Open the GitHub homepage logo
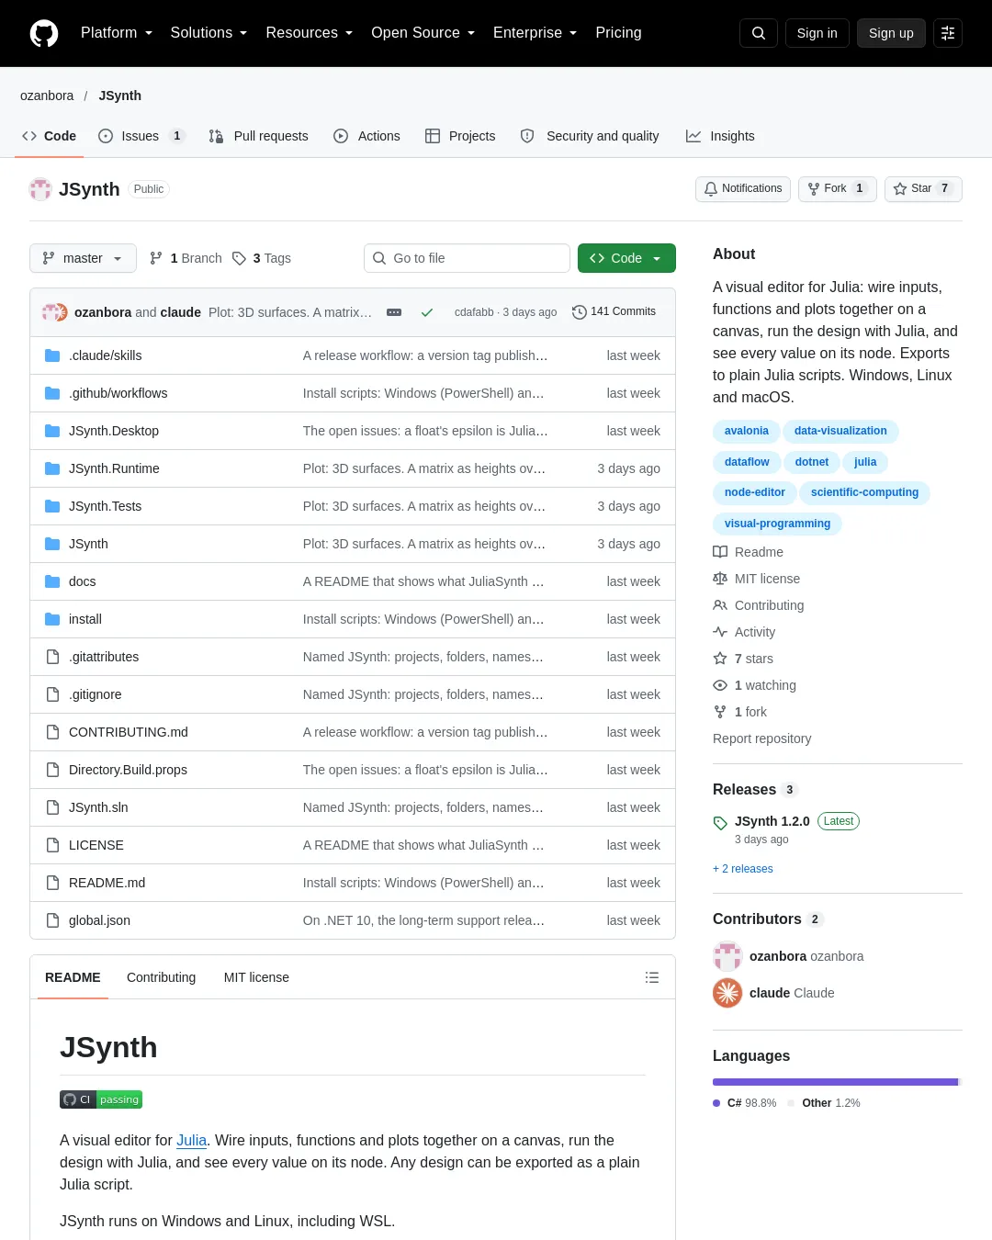Image resolution: width=992 pixels, height=1240 pixels. click(x=44, y=33)
